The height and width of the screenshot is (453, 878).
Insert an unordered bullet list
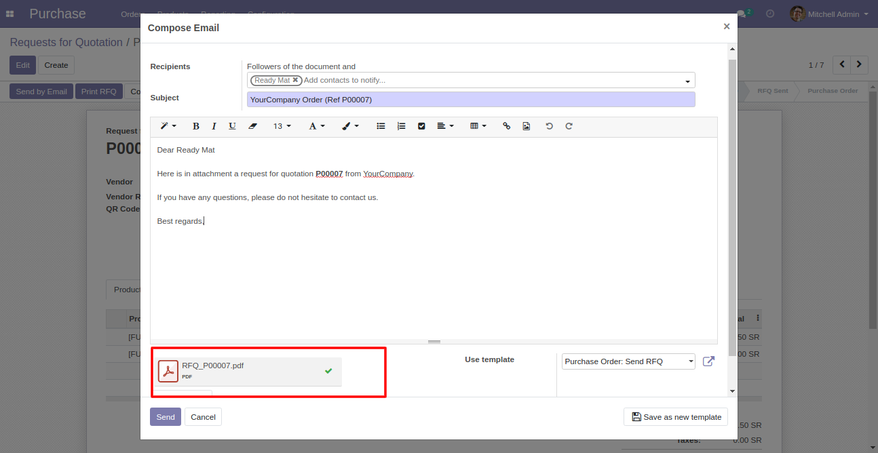tap(381, 126)
